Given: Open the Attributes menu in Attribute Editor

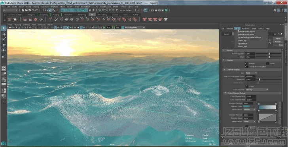Looking at the screenshot, I should 246,29.
